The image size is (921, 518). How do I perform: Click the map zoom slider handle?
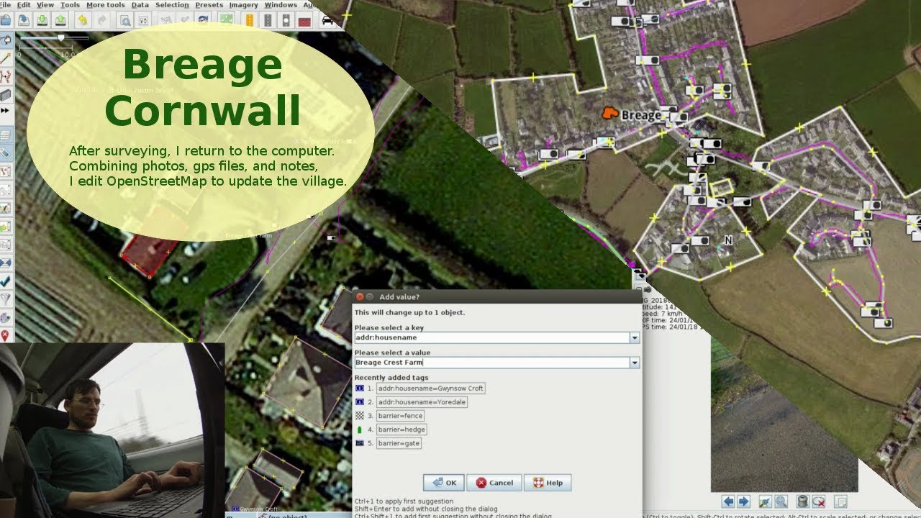(x=60, y=37)
